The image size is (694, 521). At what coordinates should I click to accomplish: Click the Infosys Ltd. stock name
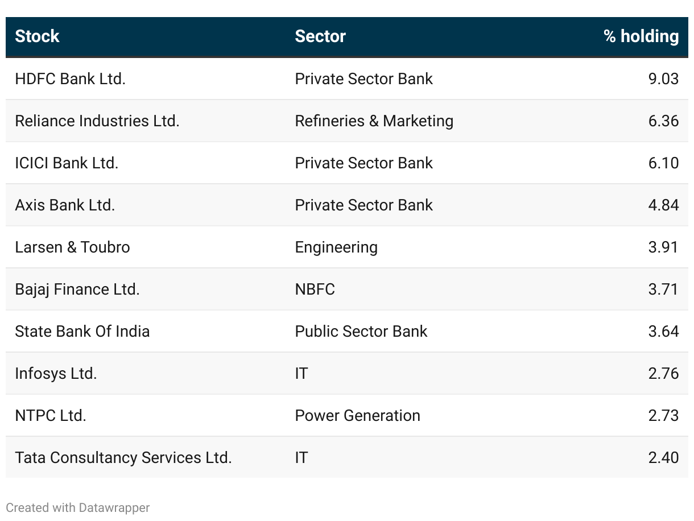coord(56,373)
